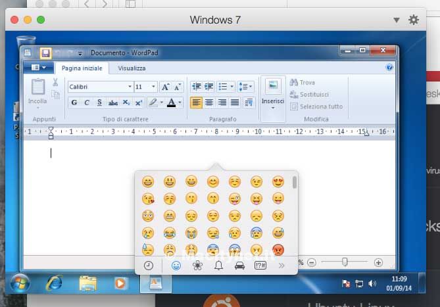Toggle strikethrough (abc) formatting

[113, 103]
